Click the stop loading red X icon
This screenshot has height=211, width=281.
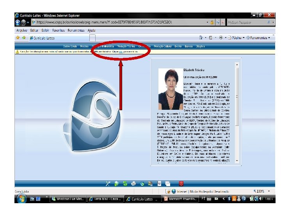(x=223, y=22)
